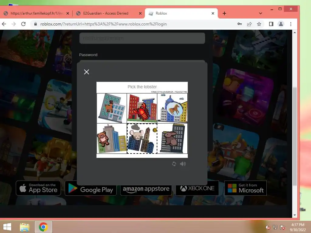
Task: Switch to audio captcha via speaker icon
Action: pyautogui.click(x=183, y=164)
